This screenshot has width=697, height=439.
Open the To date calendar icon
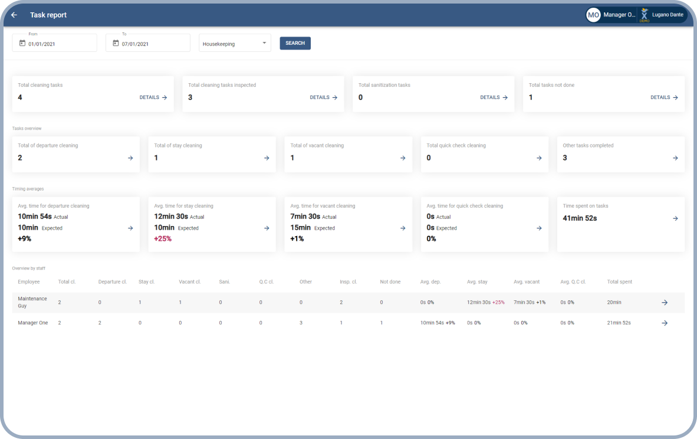tap(116, 43)
